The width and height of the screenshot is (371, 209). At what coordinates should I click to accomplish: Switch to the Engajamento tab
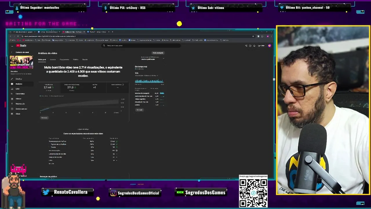tap(64, 60)
